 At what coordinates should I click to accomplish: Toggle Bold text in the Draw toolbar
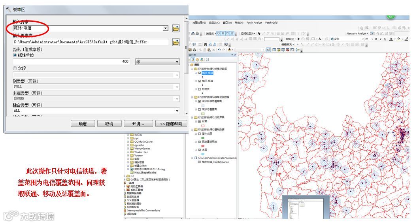[x=376, y=39]
